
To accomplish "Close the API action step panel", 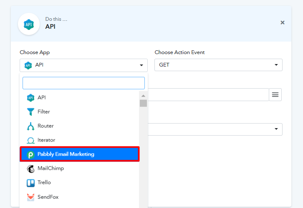I will (282, 23).
